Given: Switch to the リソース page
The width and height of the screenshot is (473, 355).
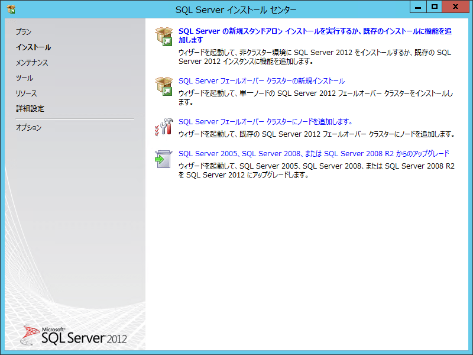Looking at the screenshot, I should (26, 93).
